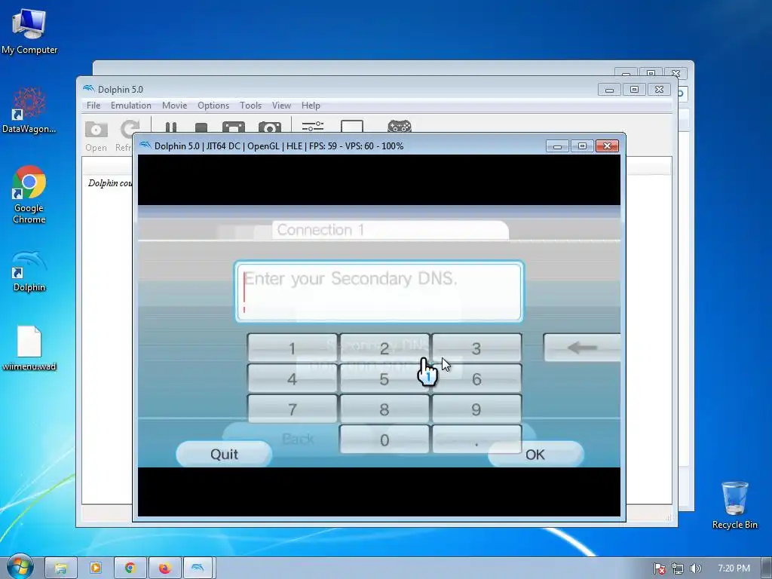The width and height of the screenshot is (772, 579).
Task: Click the network tray icon
Action: 678,568
